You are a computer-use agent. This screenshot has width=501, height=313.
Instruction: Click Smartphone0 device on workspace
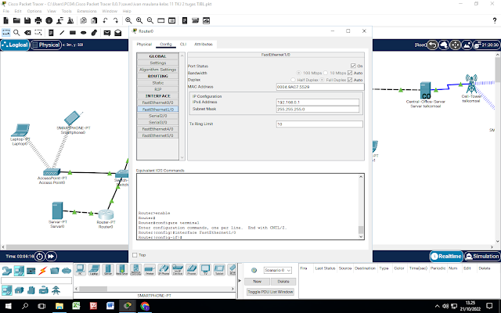pyautogui.click(x=73, y=118)
